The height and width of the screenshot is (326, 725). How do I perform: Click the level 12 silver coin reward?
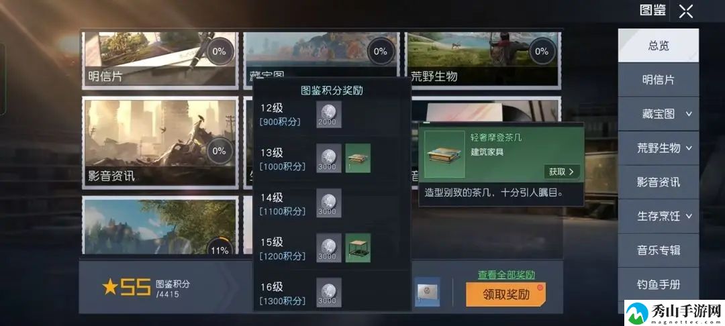click(x=329, y=115)
